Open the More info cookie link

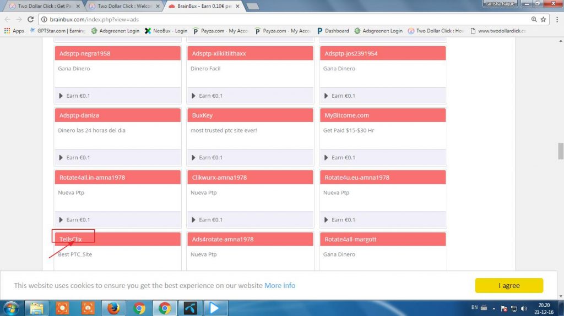(x=280, y=285)
